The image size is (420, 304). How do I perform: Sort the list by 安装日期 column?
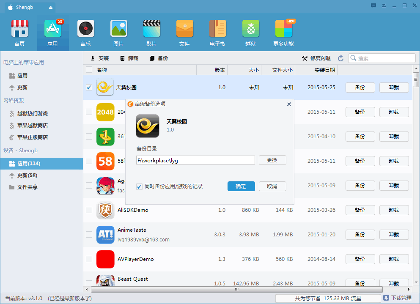324,70
